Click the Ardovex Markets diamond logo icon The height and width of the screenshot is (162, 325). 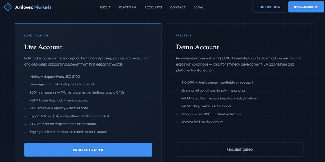(x=8, y=7)
